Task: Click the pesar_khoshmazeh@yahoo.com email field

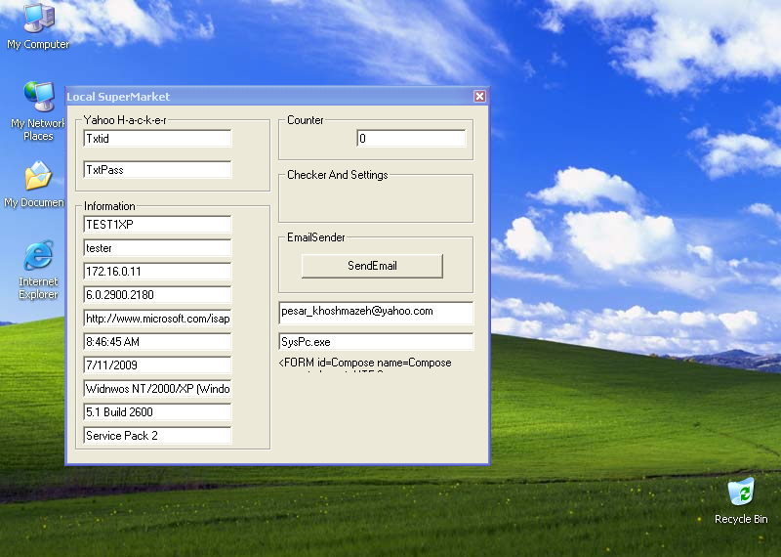Action: [376, 312]
